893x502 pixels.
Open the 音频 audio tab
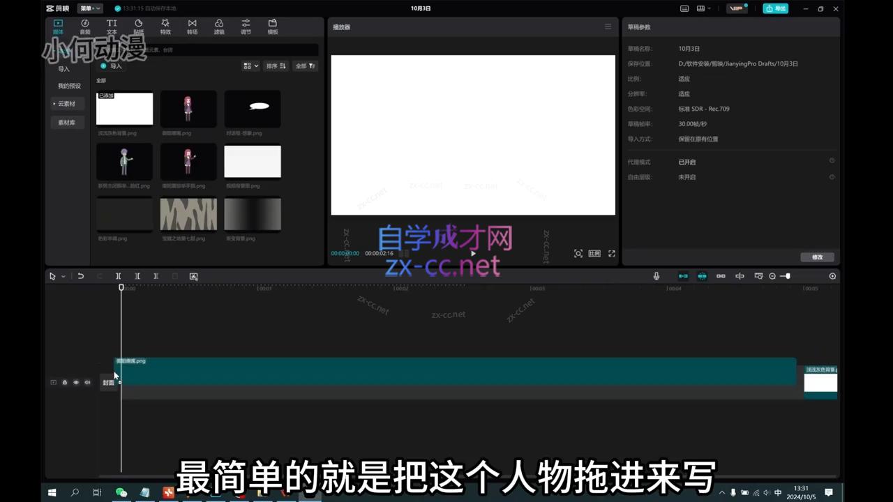click(x=84, y=27)
